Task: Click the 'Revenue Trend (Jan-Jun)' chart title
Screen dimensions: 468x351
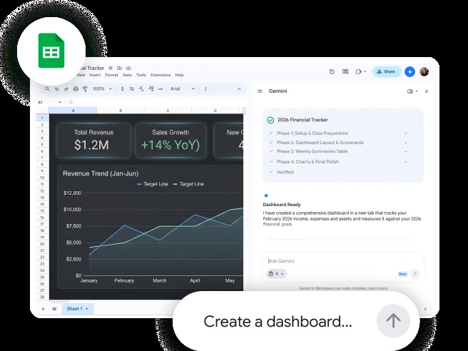Action: 101,173
